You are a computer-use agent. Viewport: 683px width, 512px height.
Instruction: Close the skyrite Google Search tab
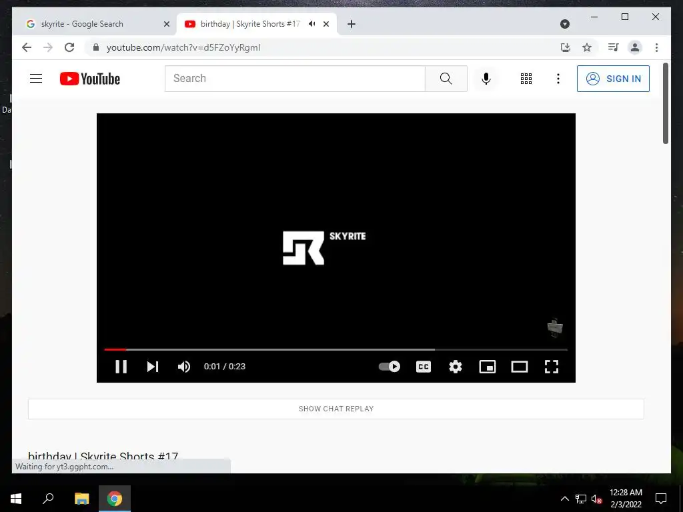tap(166, 25)
